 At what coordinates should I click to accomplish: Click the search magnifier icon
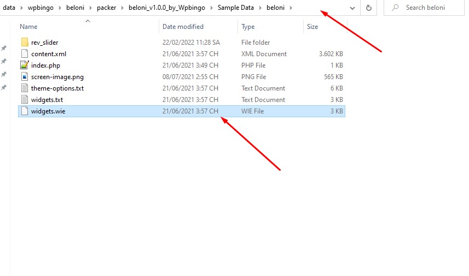[x=396, y=8]
